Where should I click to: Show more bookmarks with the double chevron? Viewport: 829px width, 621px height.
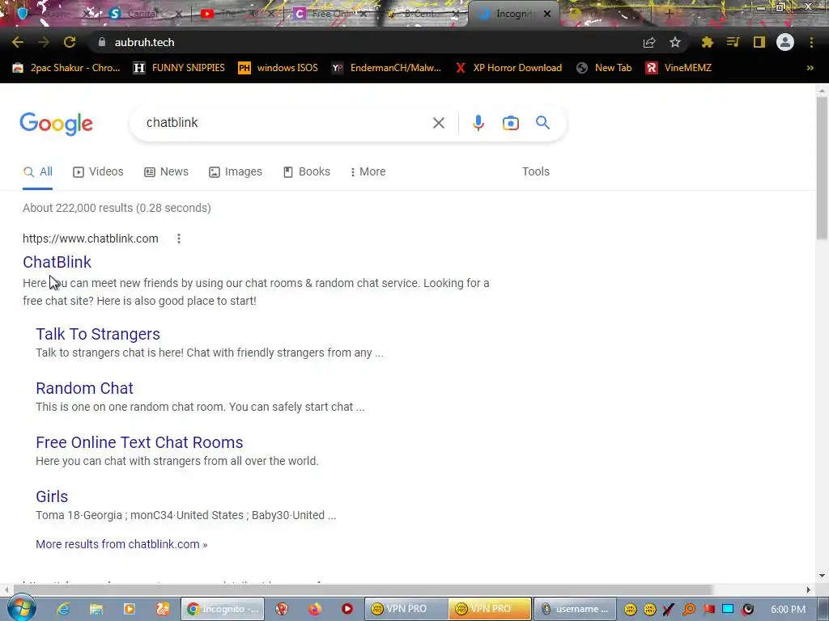pyautogui.click(x=810, y=68)
